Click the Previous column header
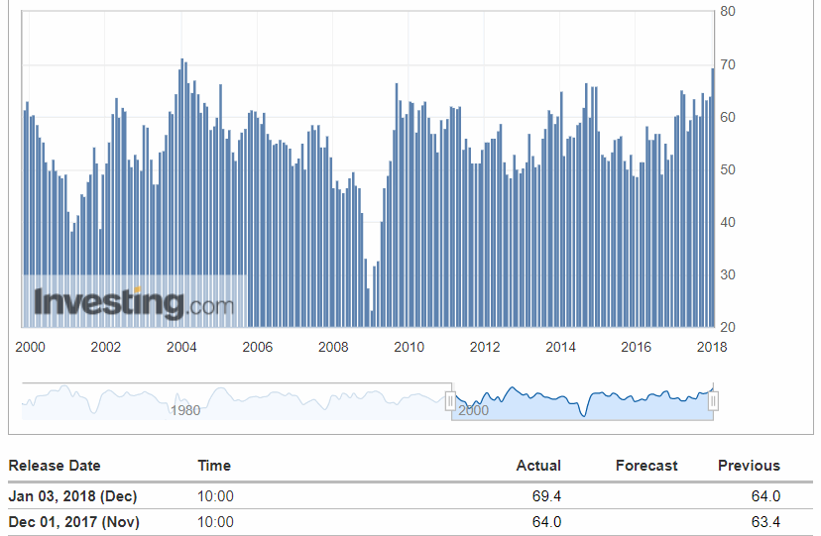The height and width of the screenshot is (536, 821). coord(749,466)
